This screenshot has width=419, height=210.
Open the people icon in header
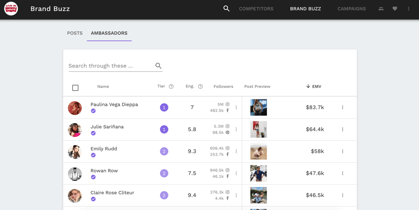point(381,9)
